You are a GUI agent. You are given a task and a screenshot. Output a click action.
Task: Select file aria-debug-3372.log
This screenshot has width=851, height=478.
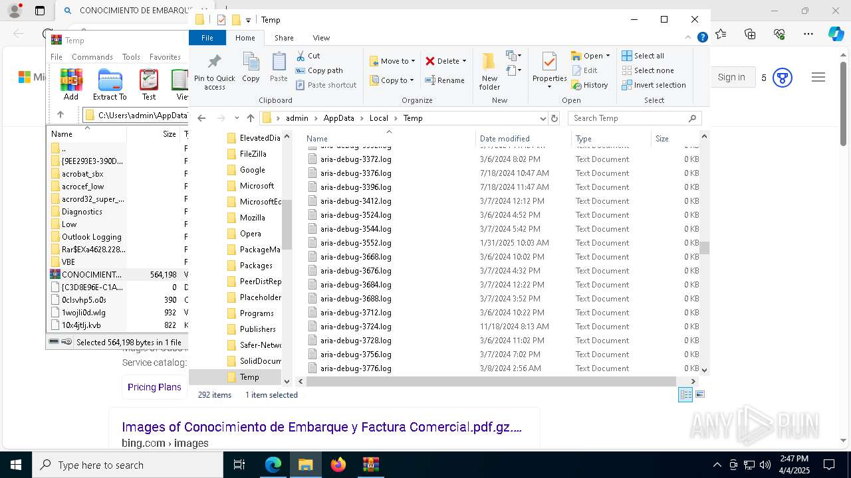[x=356, y=159]
